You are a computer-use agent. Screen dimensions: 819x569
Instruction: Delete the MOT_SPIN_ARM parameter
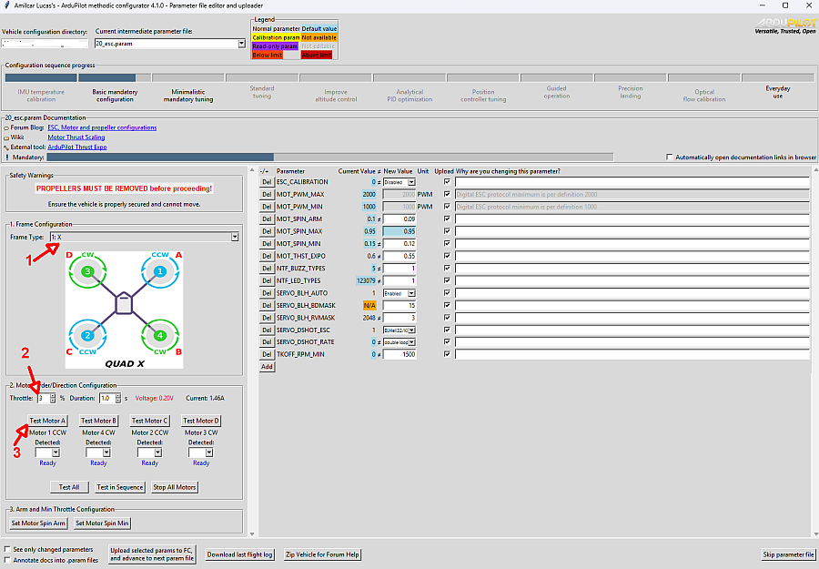click(267, 218)
